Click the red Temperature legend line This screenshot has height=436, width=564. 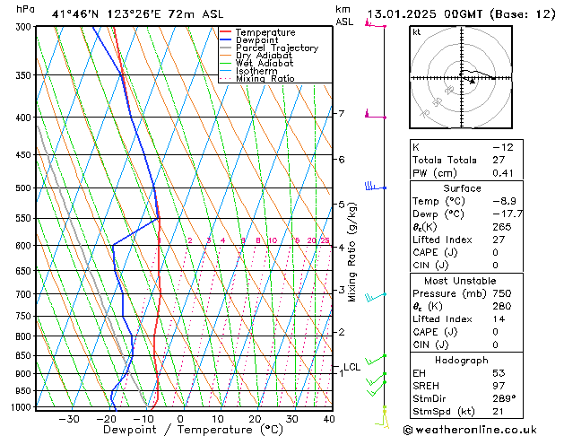(x=225, y=32)
